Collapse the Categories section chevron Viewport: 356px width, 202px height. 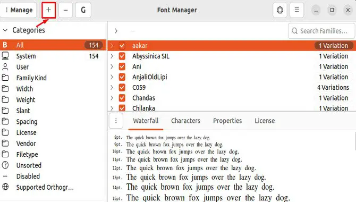[5, 30]
